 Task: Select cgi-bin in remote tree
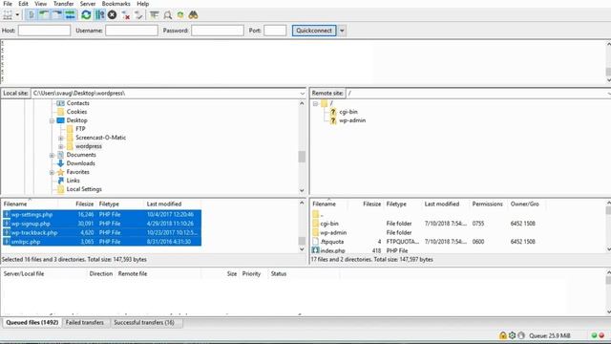point(348,112)
